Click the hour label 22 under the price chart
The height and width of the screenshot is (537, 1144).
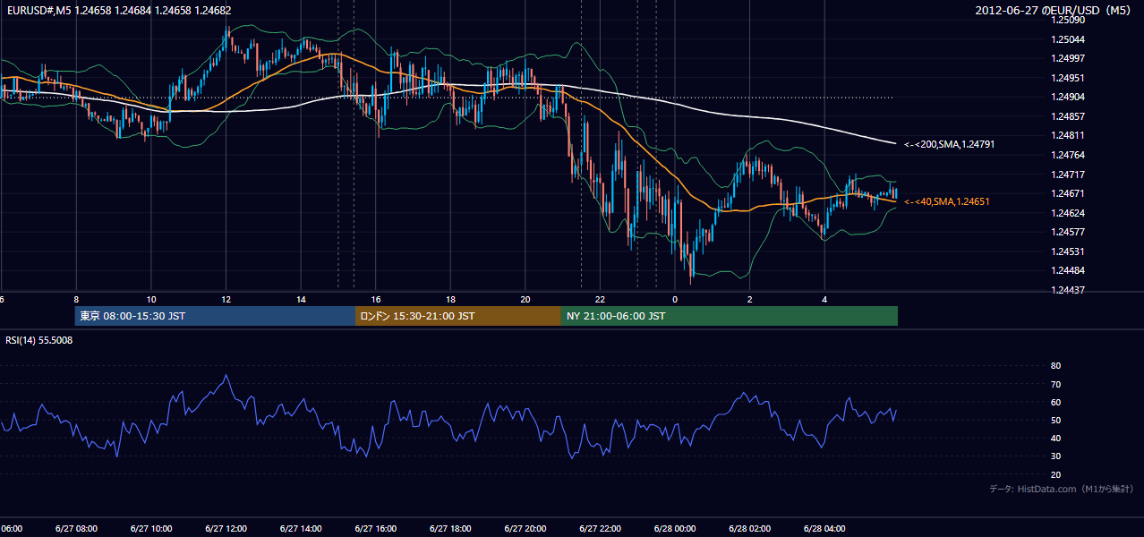point(600,299)
